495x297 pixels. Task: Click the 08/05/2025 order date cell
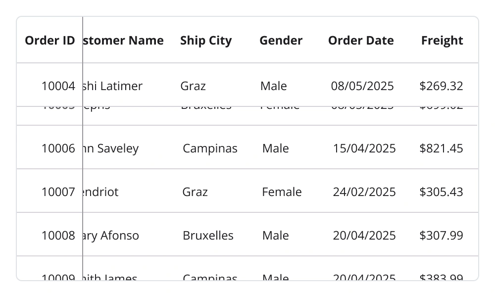pos(362,86)
